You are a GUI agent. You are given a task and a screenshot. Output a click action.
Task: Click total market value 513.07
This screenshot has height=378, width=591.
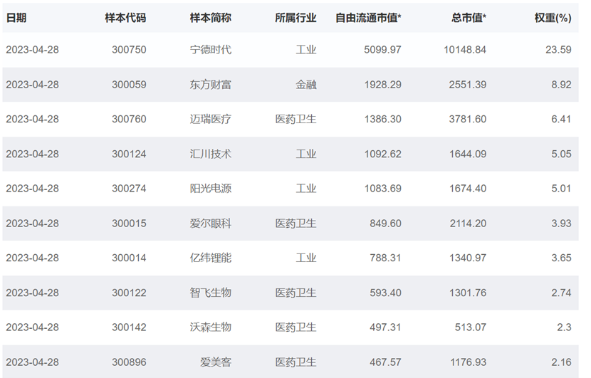point(471,327)
